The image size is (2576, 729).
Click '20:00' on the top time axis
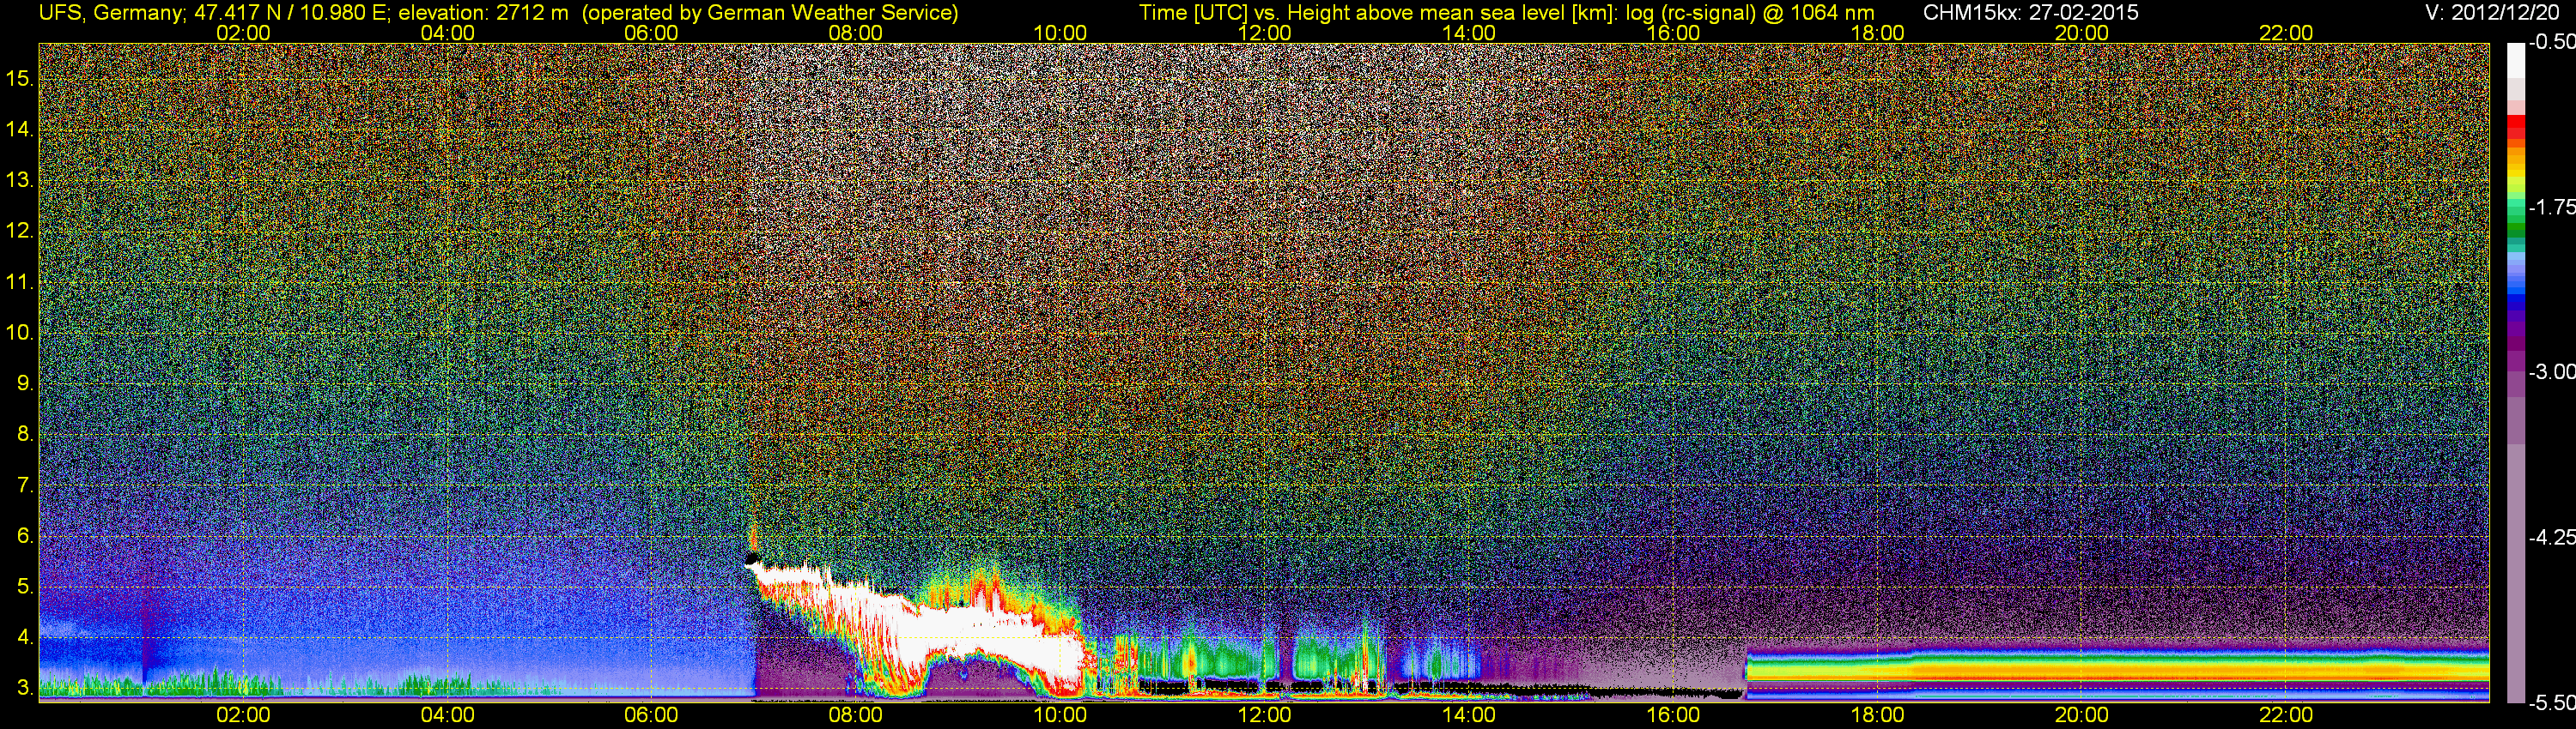tap(2082, 33)
